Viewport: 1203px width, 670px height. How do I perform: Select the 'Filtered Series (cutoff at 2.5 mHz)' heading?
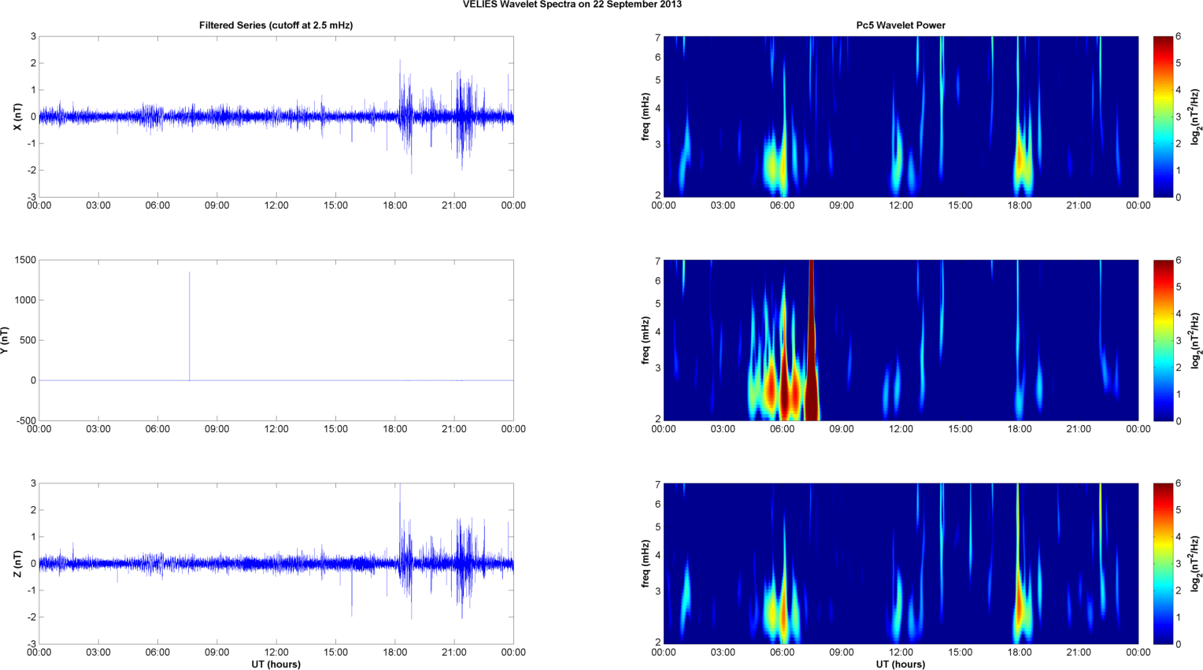pyautogui.click(x=276, y=25)
